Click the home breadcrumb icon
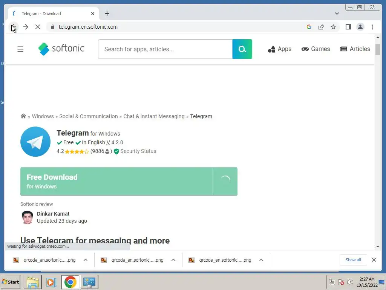This screenshot has height=290, width=386. point(23,116)
